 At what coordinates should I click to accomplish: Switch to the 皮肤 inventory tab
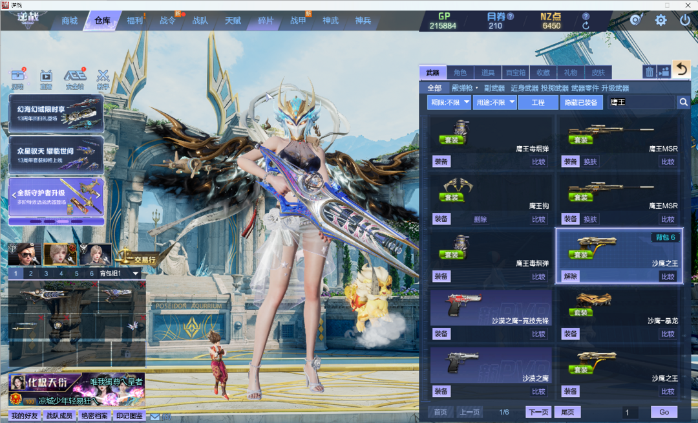pyautogui.click(x=598, y=72)
